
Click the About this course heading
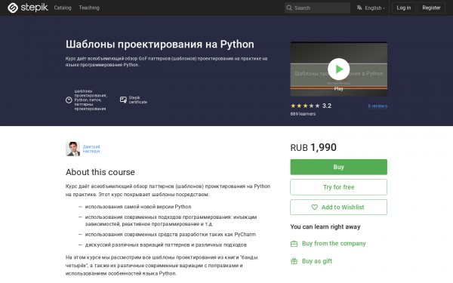tap(100, 172)
